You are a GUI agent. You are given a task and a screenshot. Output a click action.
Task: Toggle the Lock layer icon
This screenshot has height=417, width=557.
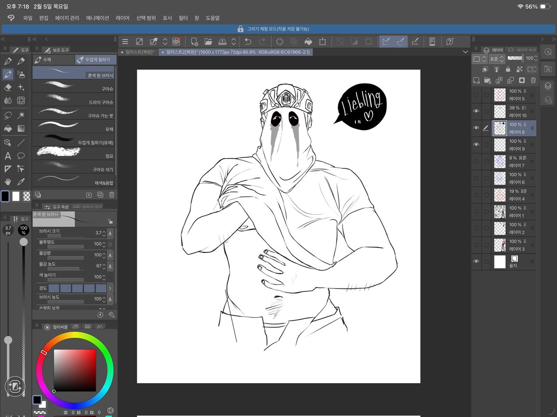[x=508, y=69]
